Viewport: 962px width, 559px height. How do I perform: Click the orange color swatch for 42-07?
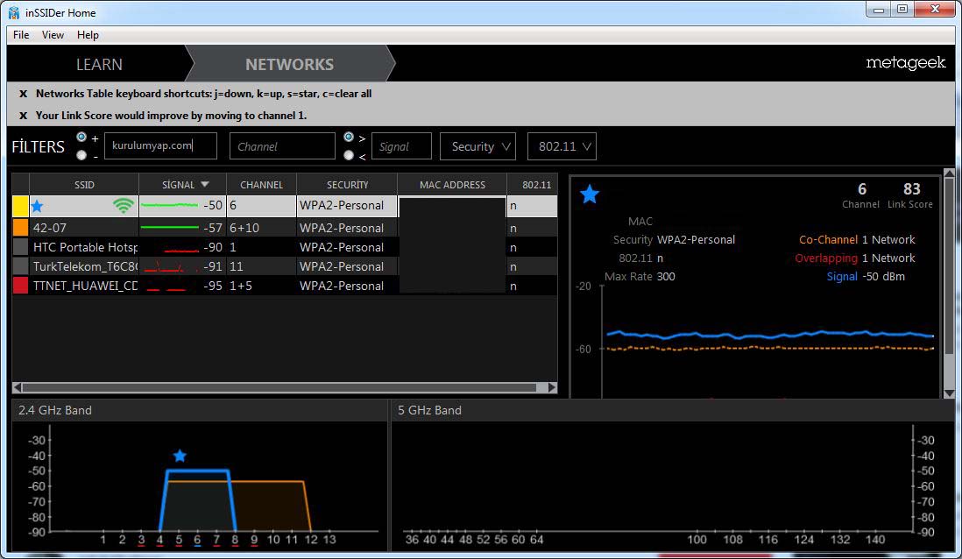[20, 228]
